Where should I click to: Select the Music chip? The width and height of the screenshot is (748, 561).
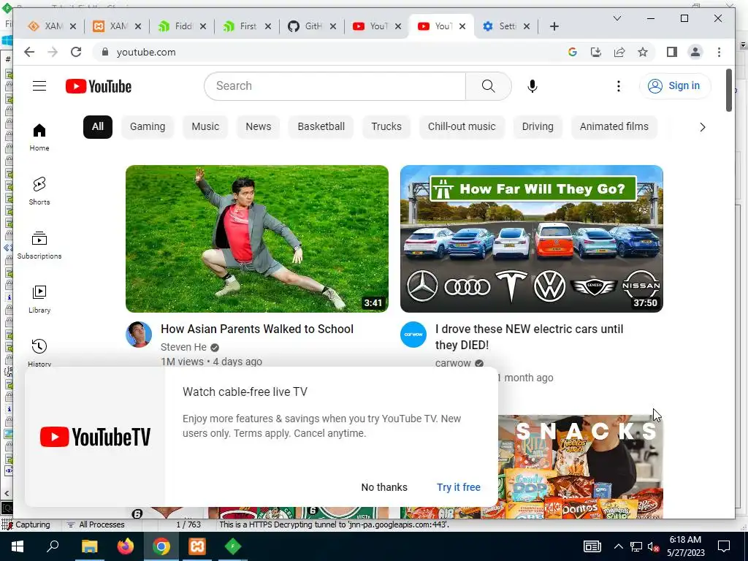(x=205, y=126)
